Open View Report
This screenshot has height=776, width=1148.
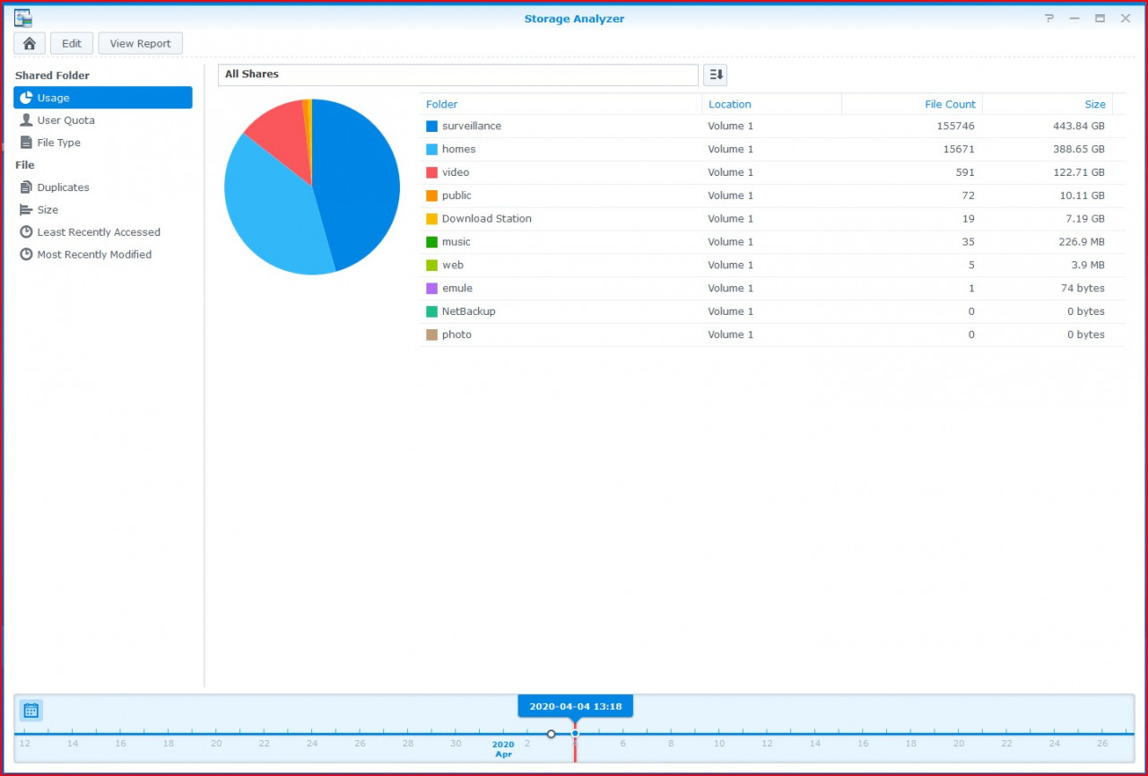pyautogui.click(x=140, y=43)
